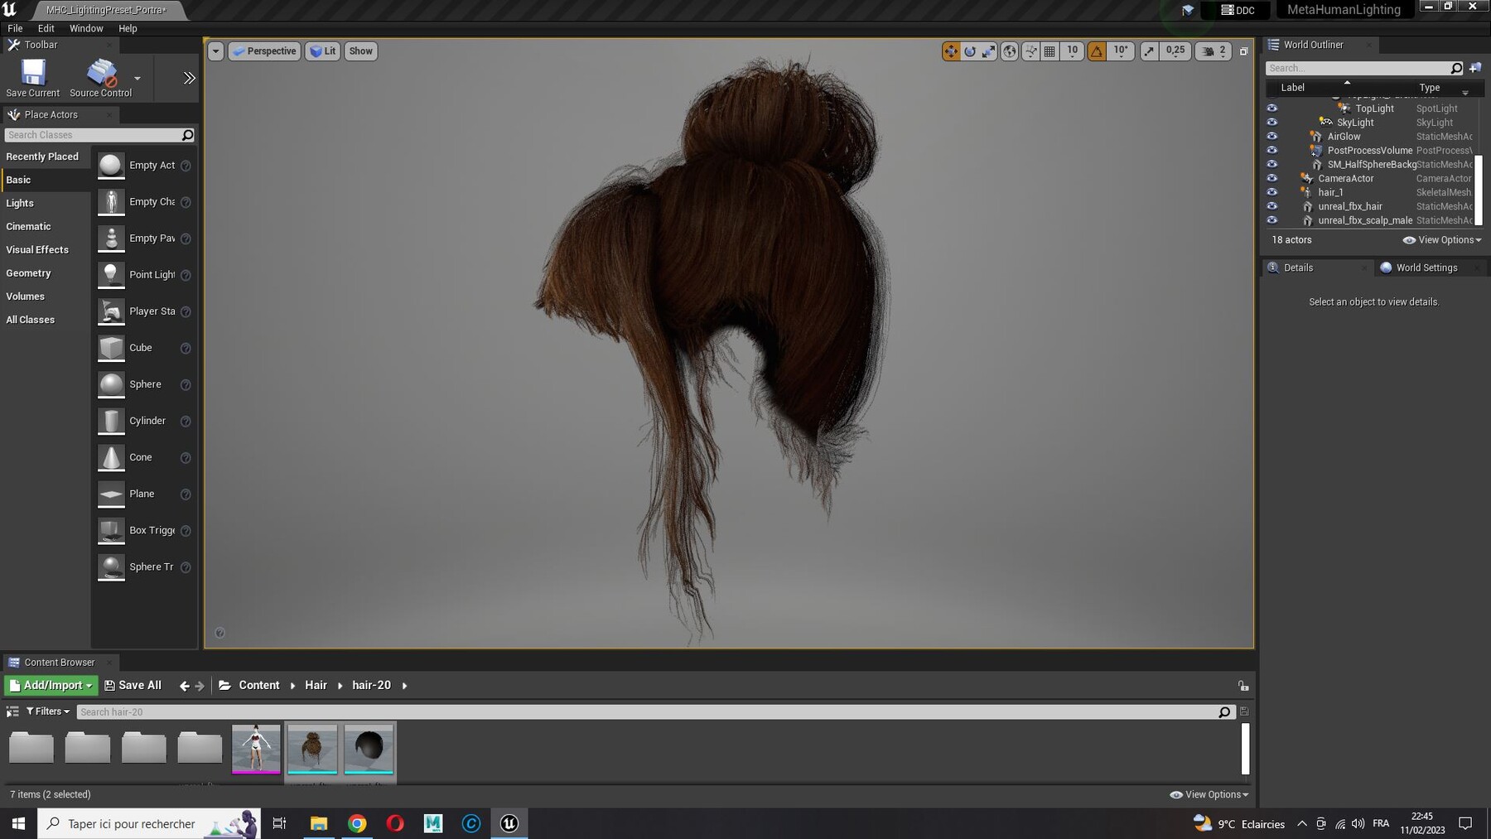Go back in Content Browser history
The width and height of the screenshot is (1491, 839).
184,686
